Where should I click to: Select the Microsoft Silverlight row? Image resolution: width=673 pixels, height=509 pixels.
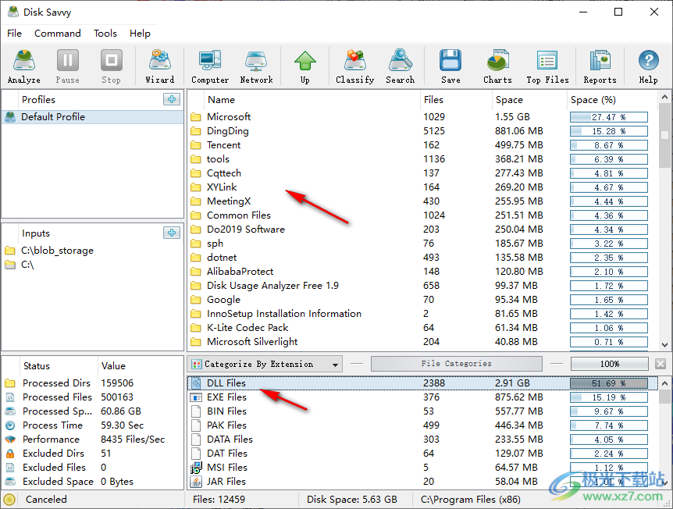(x=422, y=342)
